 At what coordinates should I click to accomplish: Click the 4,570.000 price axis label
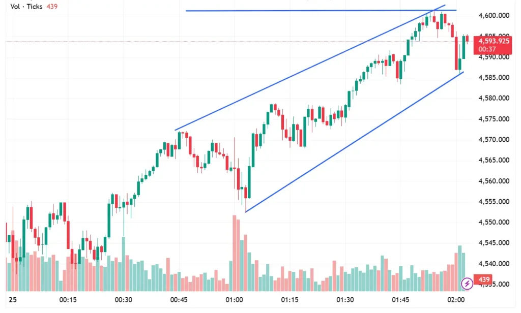pyautogui.click(x=494, y=140)
